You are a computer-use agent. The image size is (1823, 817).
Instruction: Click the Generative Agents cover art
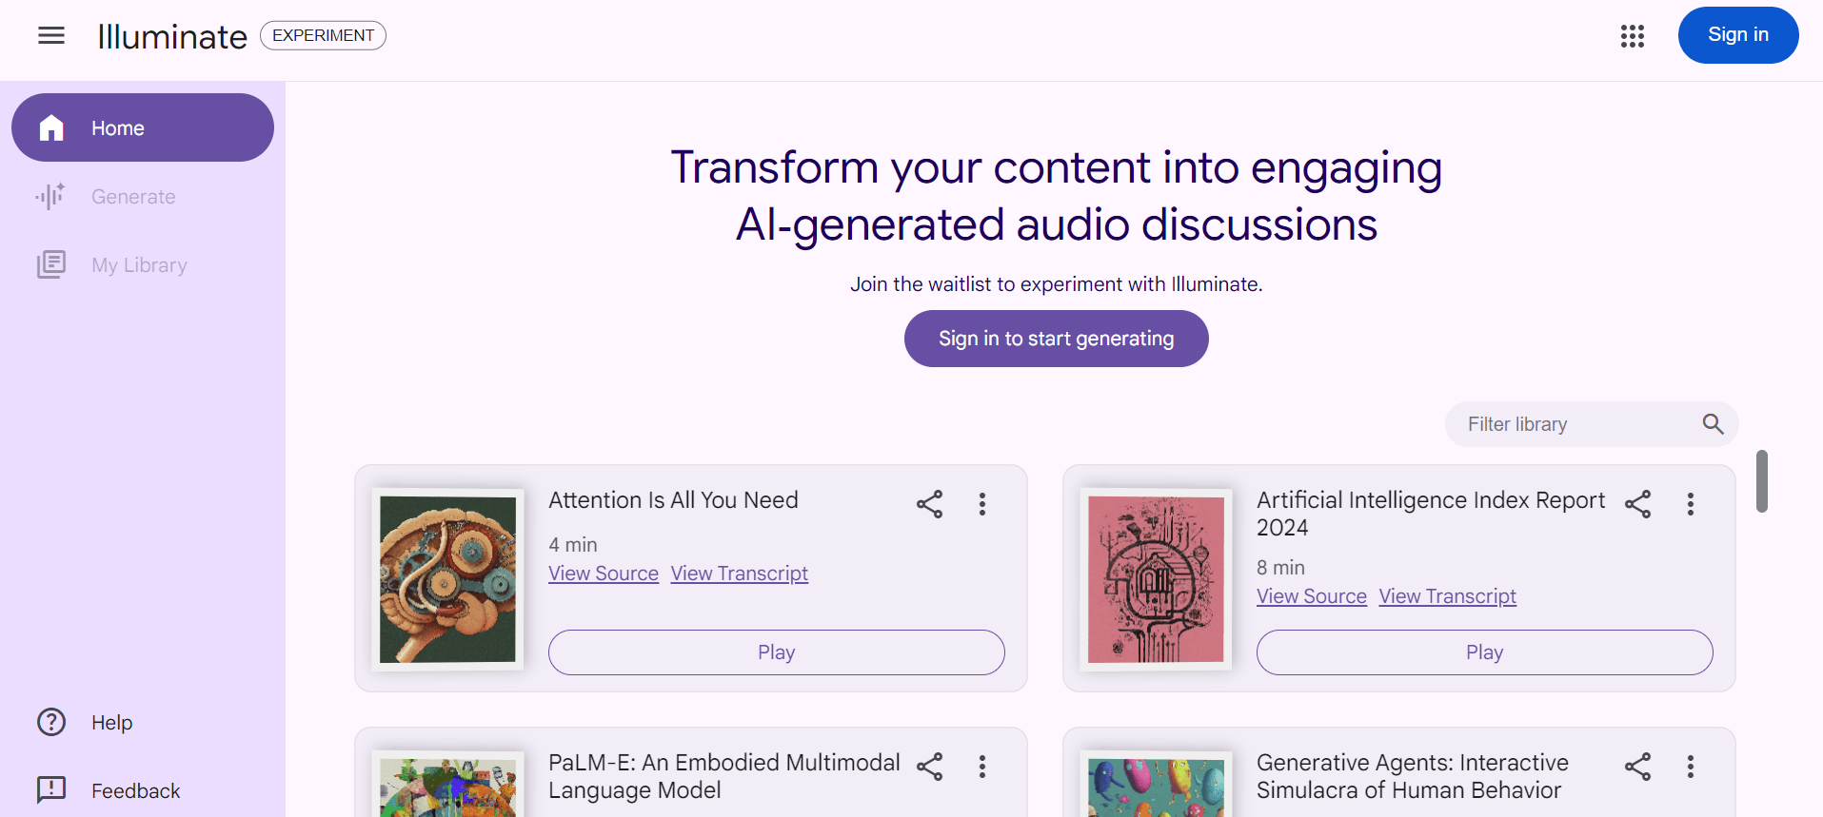pos(1156,785)
